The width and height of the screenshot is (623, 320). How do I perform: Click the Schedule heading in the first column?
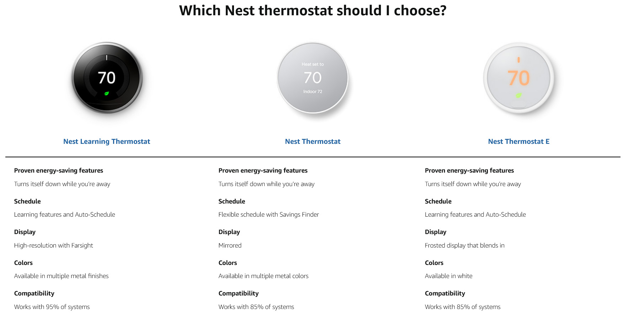27,201
